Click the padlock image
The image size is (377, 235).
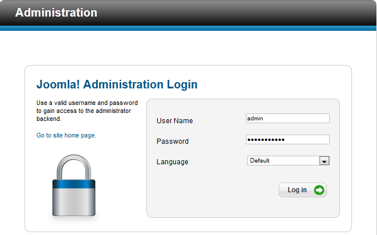pos(73,188)
